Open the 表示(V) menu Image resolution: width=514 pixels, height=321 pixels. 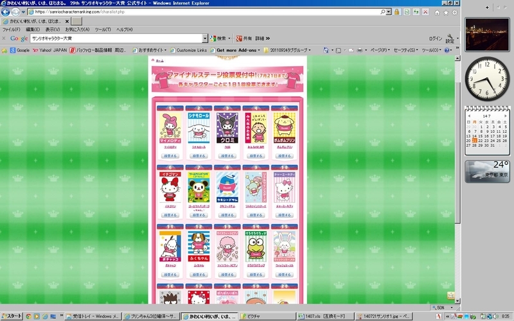point(53,30)
